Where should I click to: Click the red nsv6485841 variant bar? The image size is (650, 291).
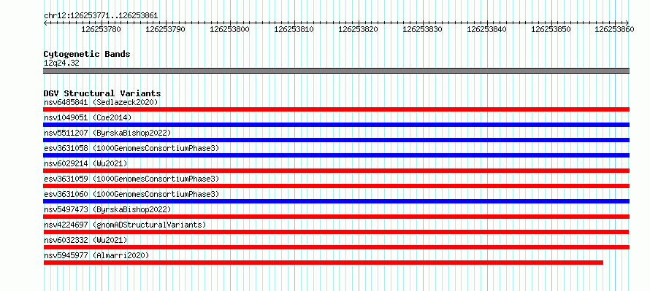[336, 109]
